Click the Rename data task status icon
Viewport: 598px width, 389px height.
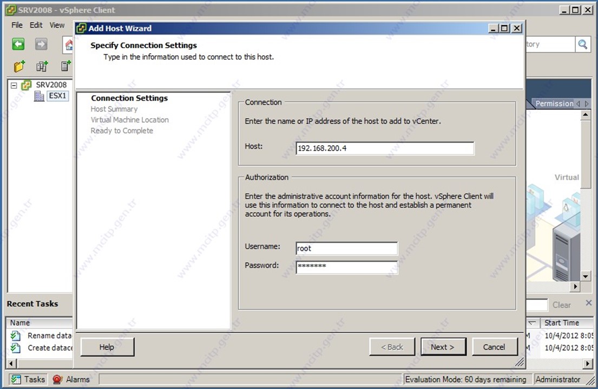tap(16, 335)
